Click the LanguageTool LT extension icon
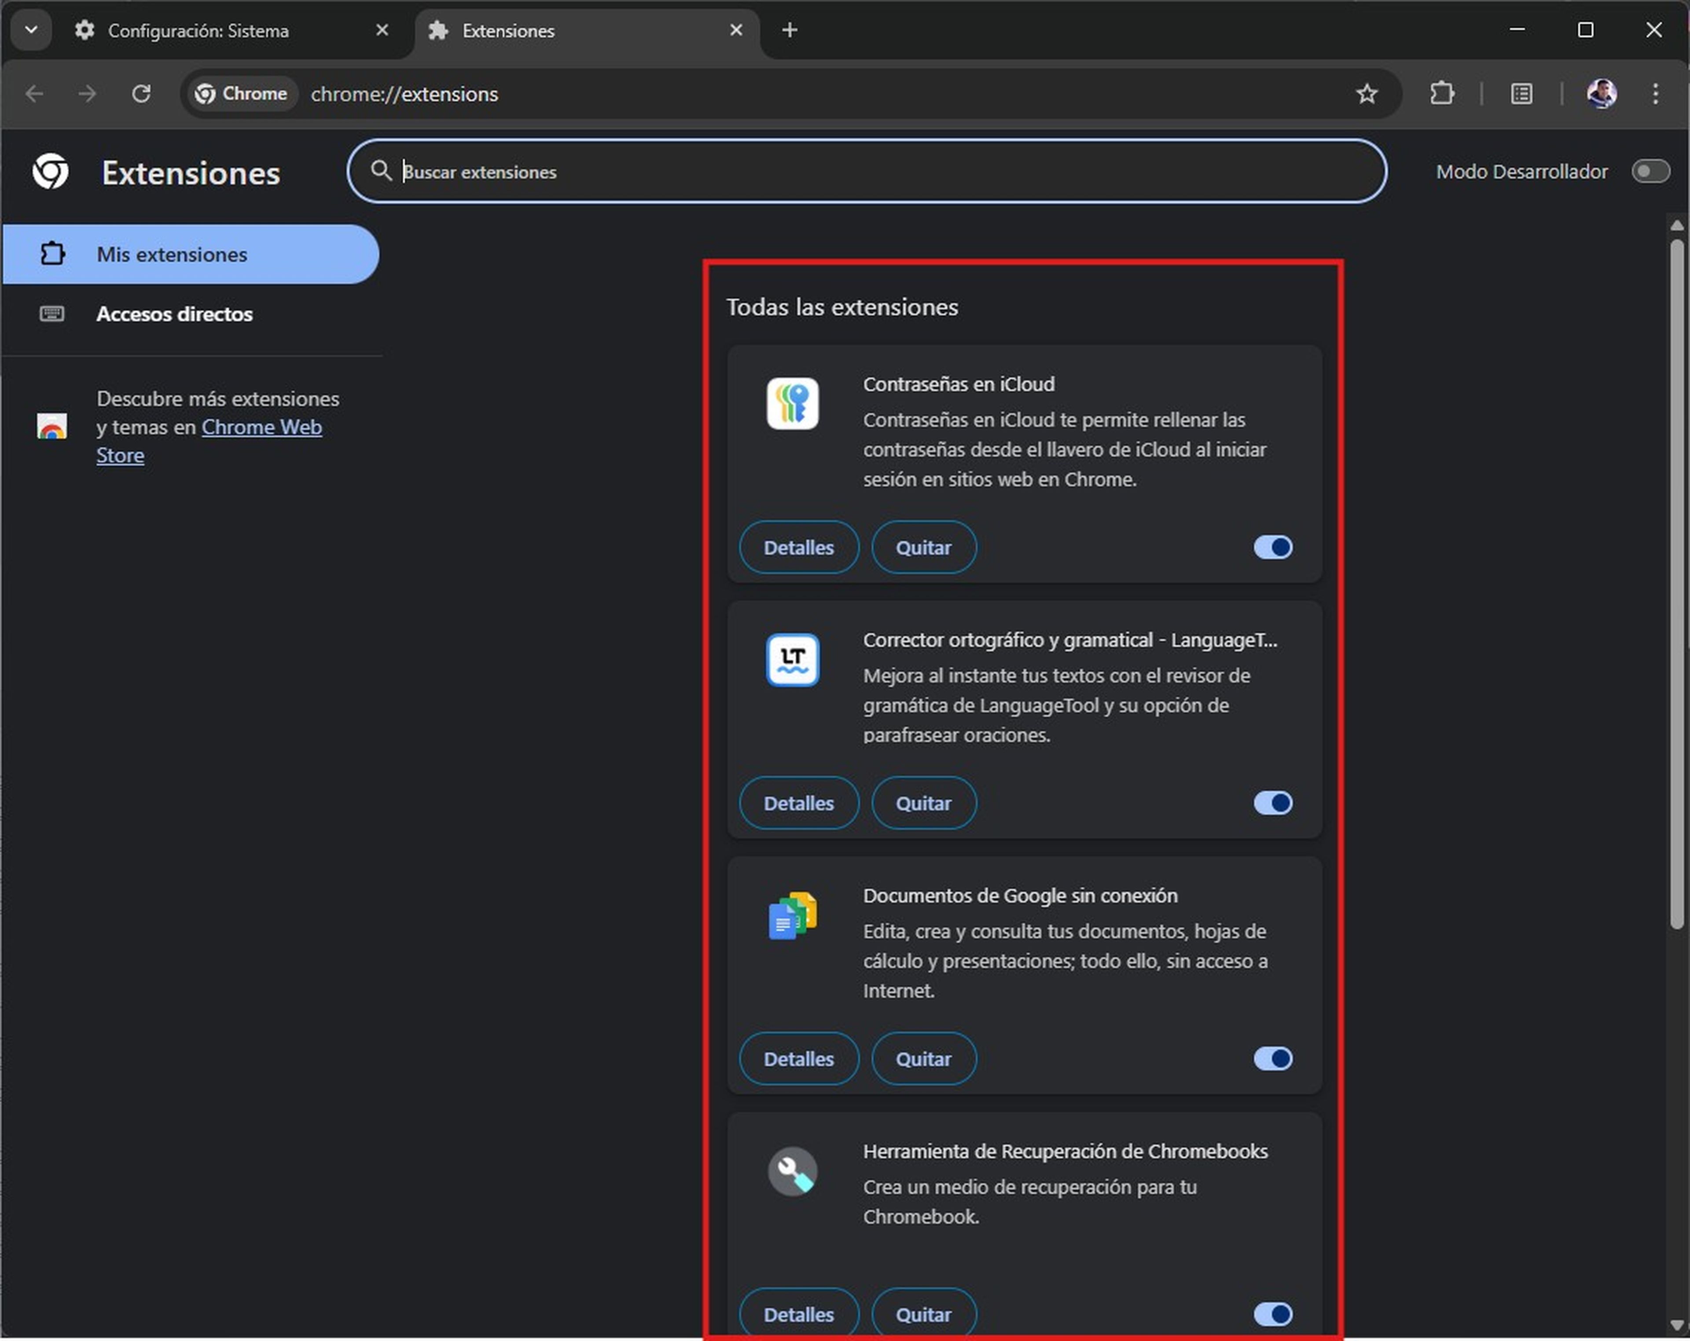Screen dimensions: 1690x1341 [x=793, y=660]
